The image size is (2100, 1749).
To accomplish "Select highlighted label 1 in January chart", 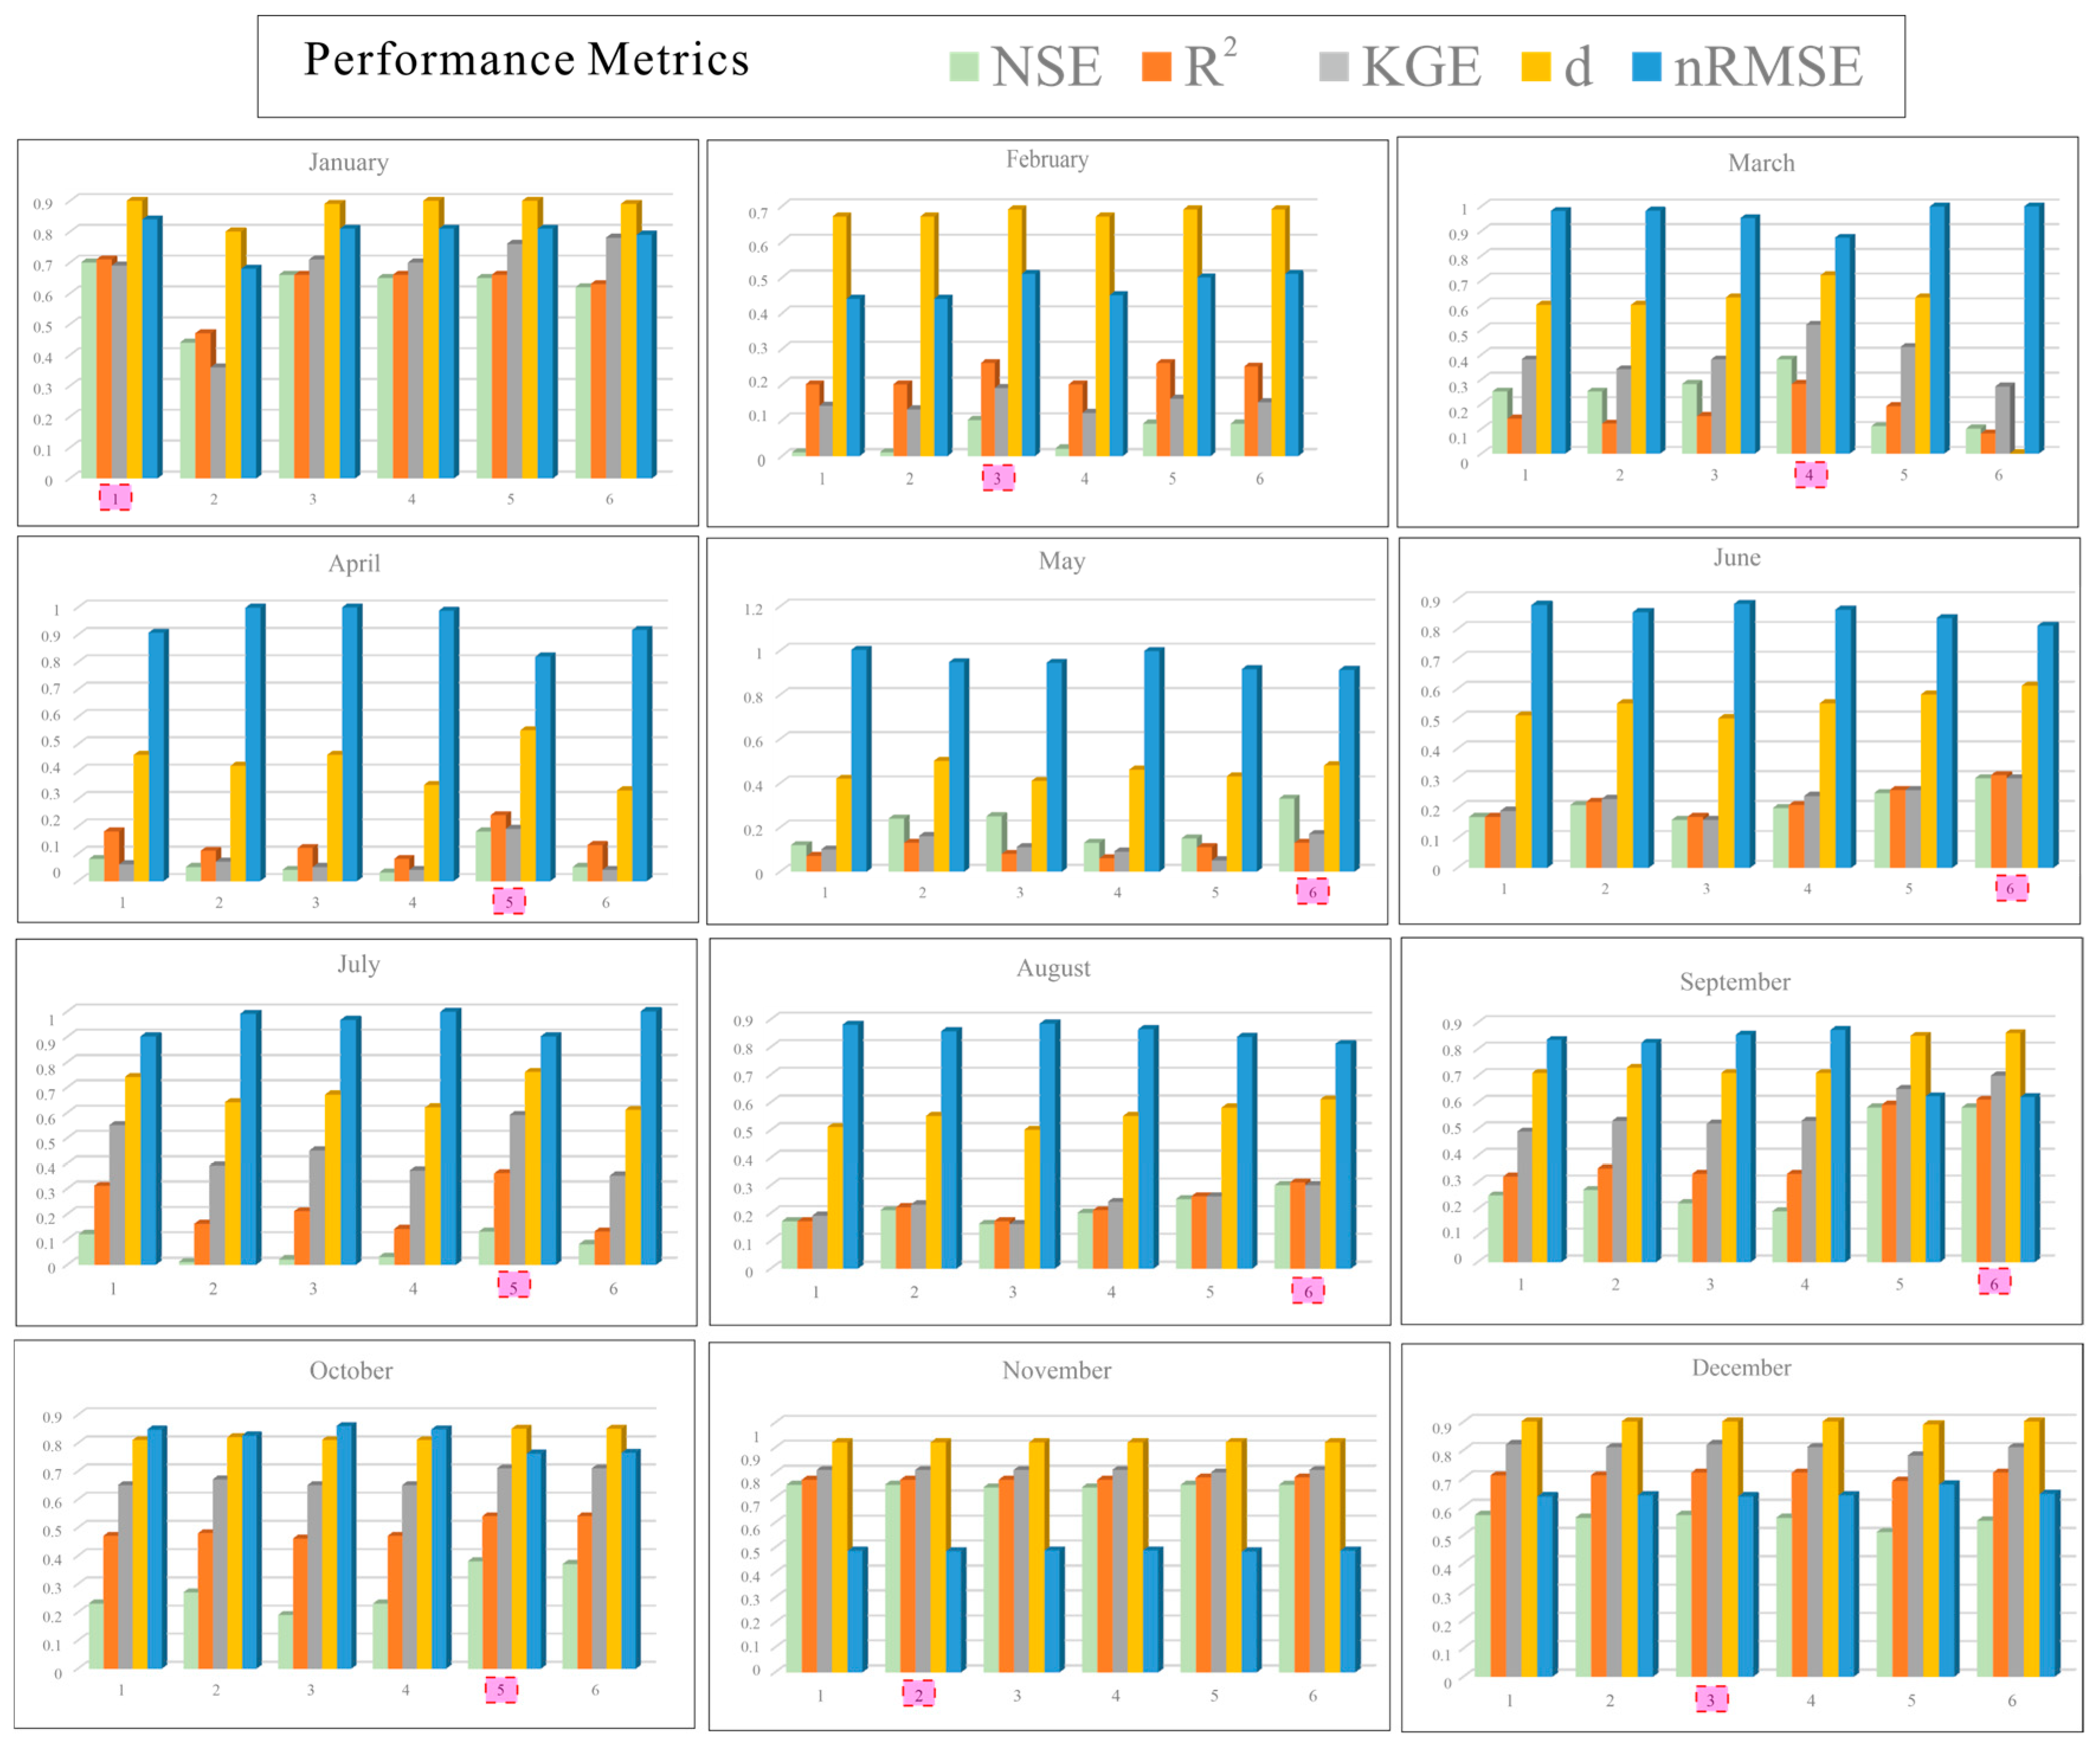I will click(115, 497).
